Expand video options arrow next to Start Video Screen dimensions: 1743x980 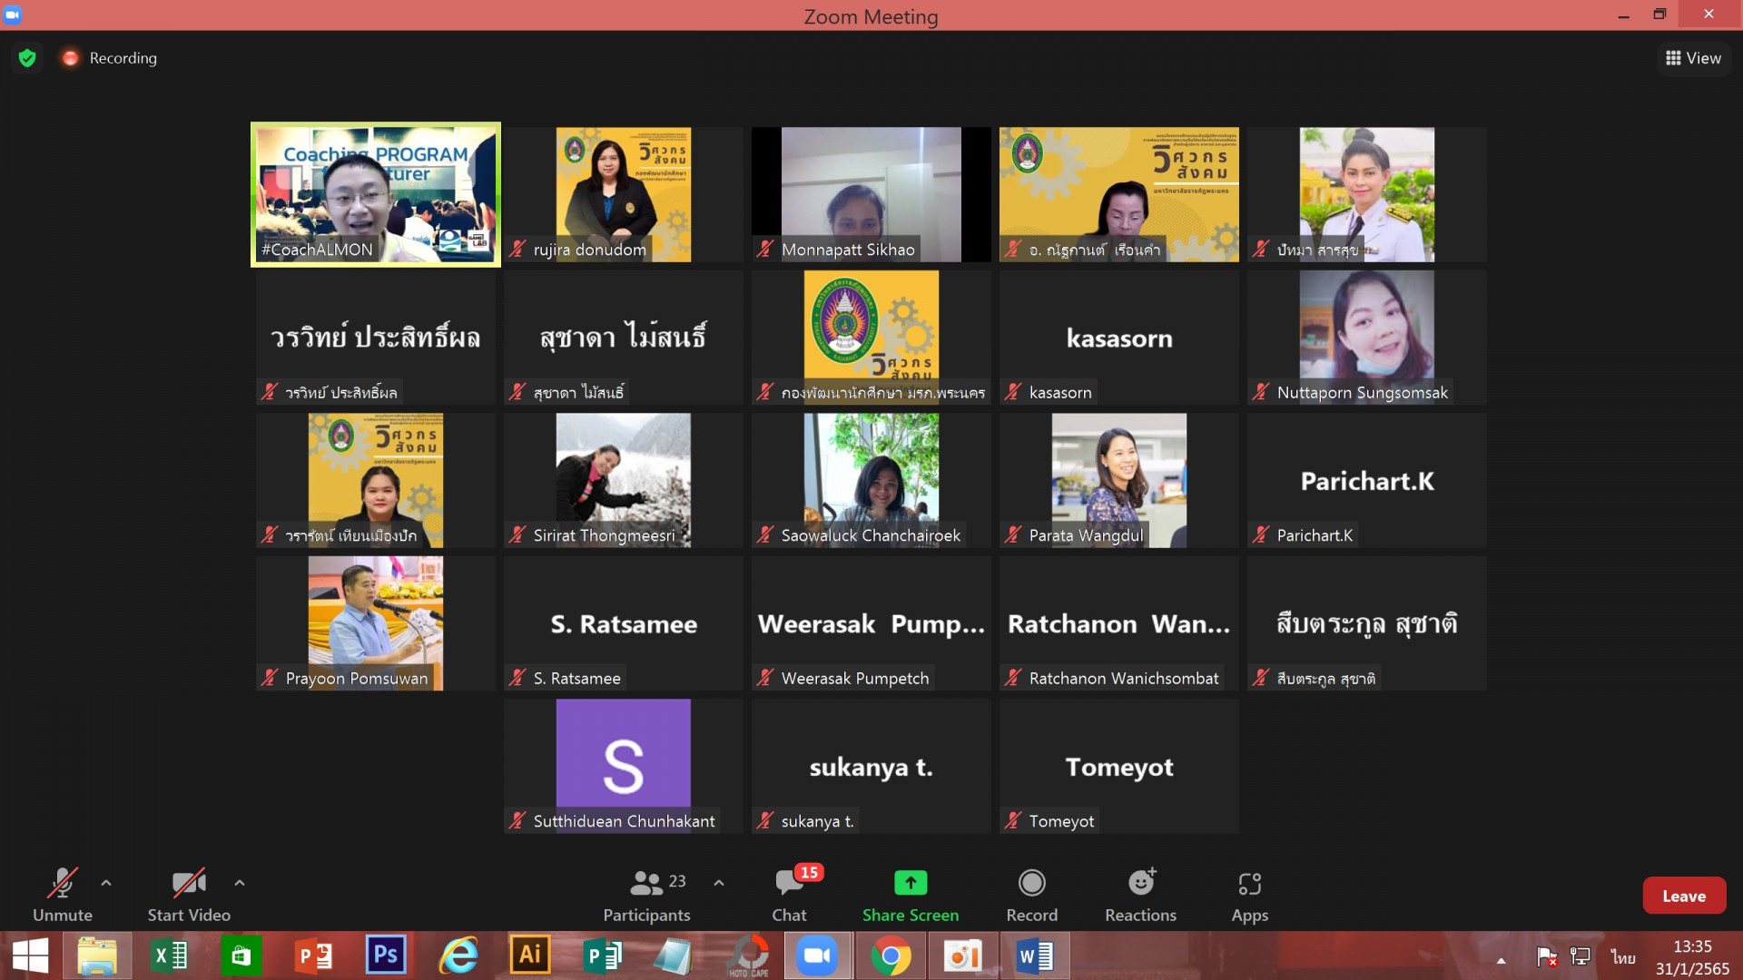tap(240, 882)
